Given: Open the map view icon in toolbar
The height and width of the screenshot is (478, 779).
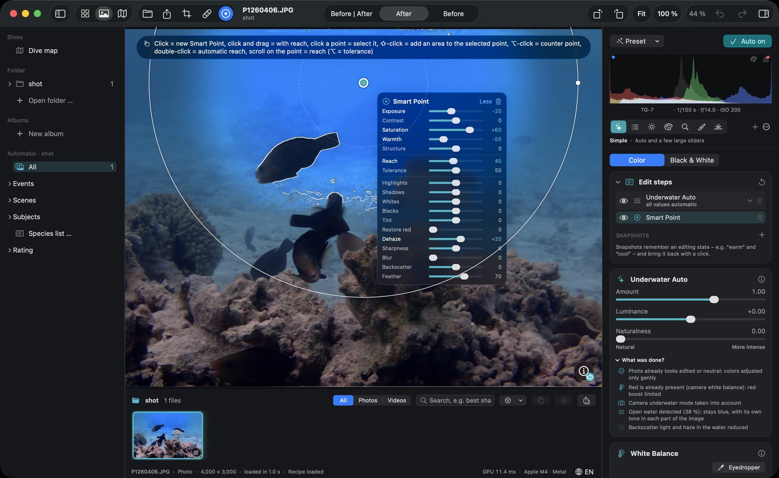Looking at the screenshot, I should (122, 14).
